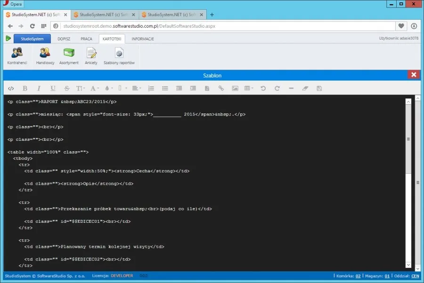Toggle HTML source code view
424x283 pixels.
point(11,89)
